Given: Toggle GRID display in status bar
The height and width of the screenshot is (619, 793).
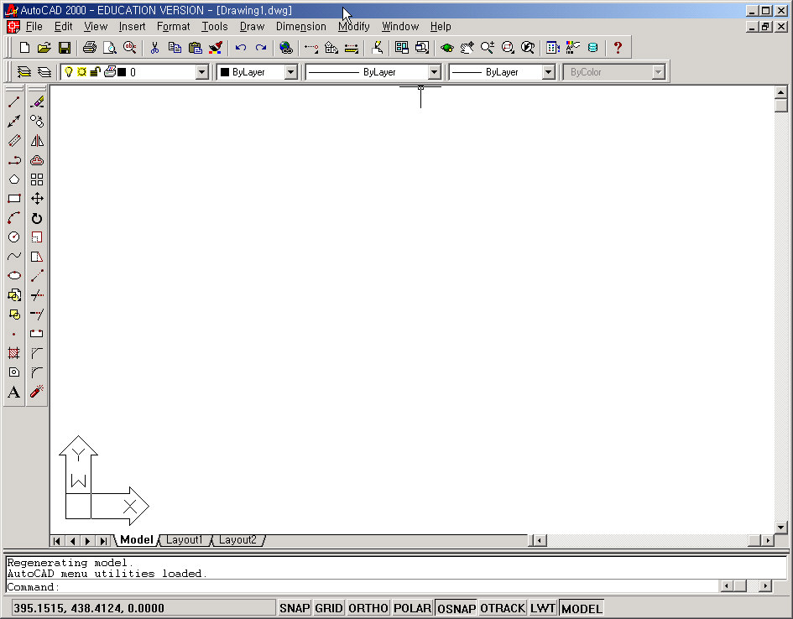Looking at the screenshot, I should point(329,608).
